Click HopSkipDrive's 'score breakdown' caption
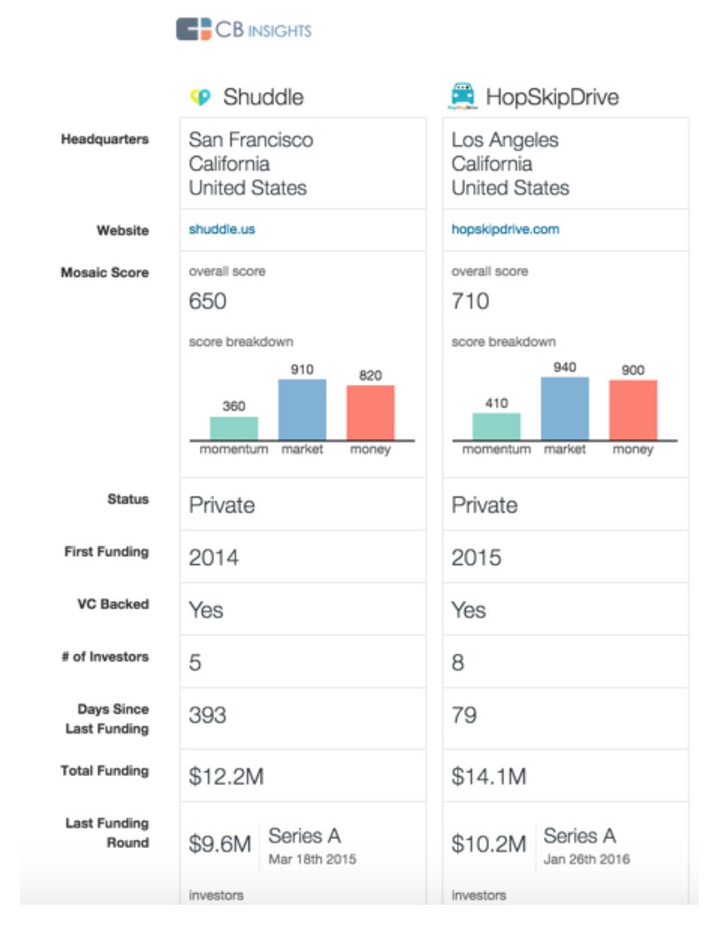 coord(504,342)
